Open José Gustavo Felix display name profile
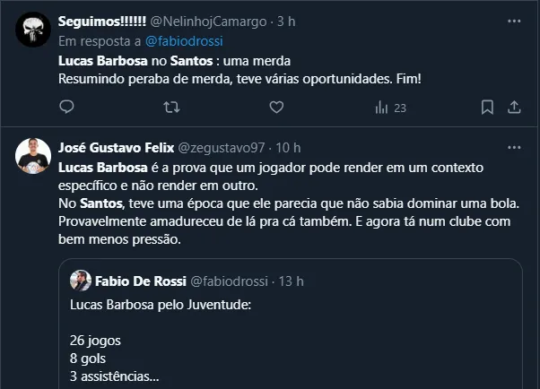The image size is (540, 389). (x=115, y=147)
